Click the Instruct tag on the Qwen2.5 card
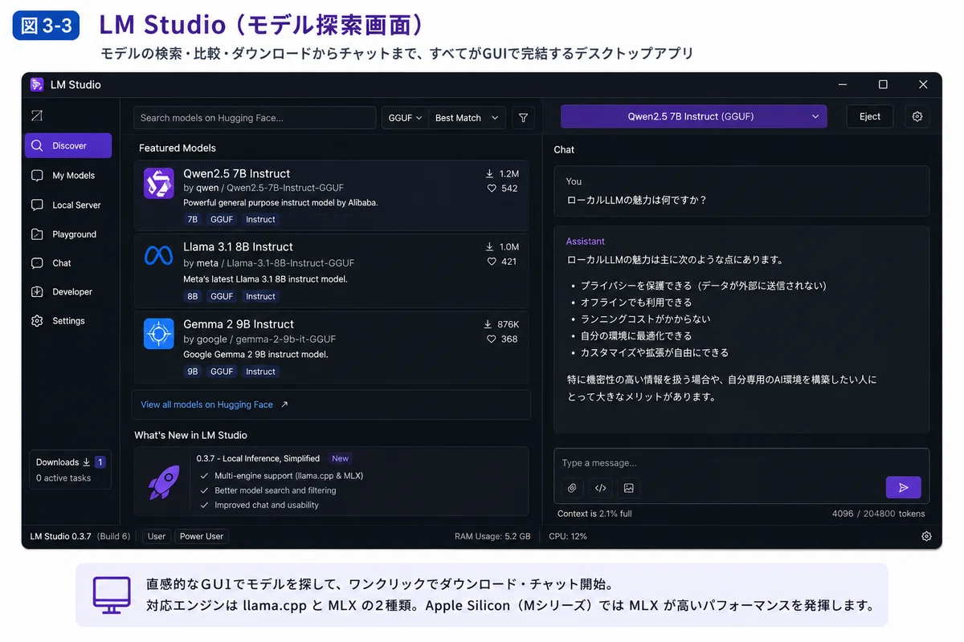964x642 pixels. (260, 219)
